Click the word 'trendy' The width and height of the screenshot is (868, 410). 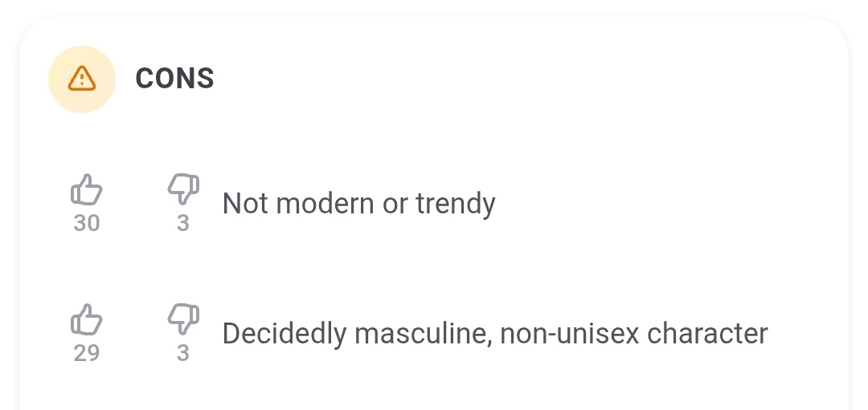pyautogui.click(x=455, y=205)
